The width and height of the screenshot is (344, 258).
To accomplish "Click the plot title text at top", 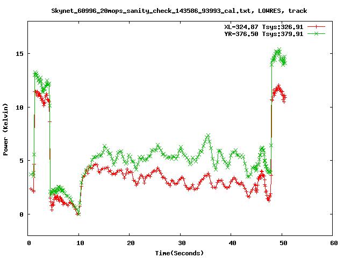I will coord(179,10).
